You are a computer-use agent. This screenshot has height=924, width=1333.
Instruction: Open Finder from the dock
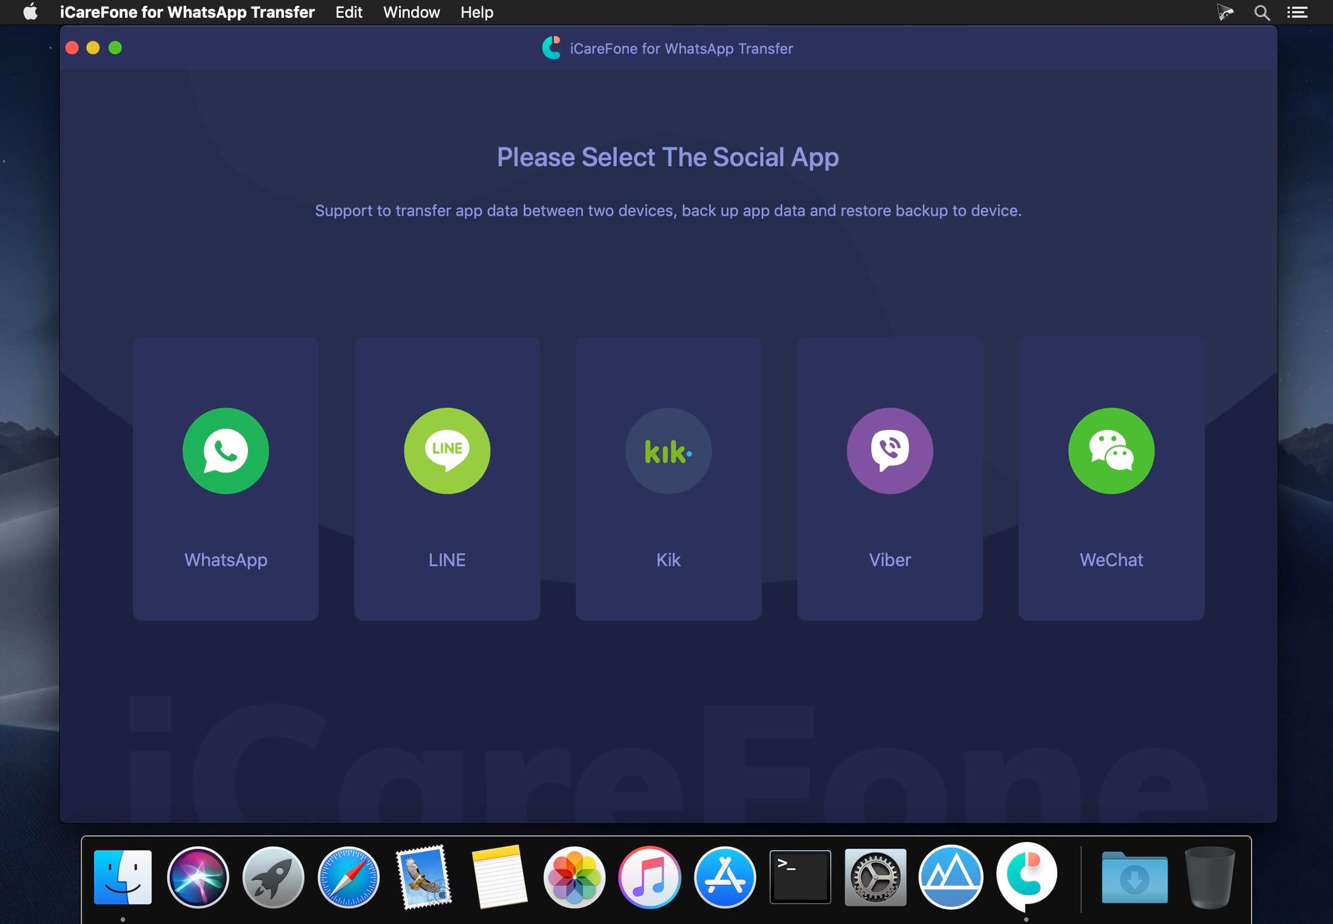click(x=122, y=875)
